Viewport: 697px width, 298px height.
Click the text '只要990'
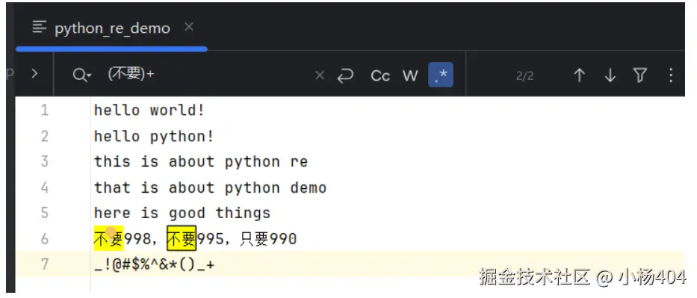(x=268, y=240)
